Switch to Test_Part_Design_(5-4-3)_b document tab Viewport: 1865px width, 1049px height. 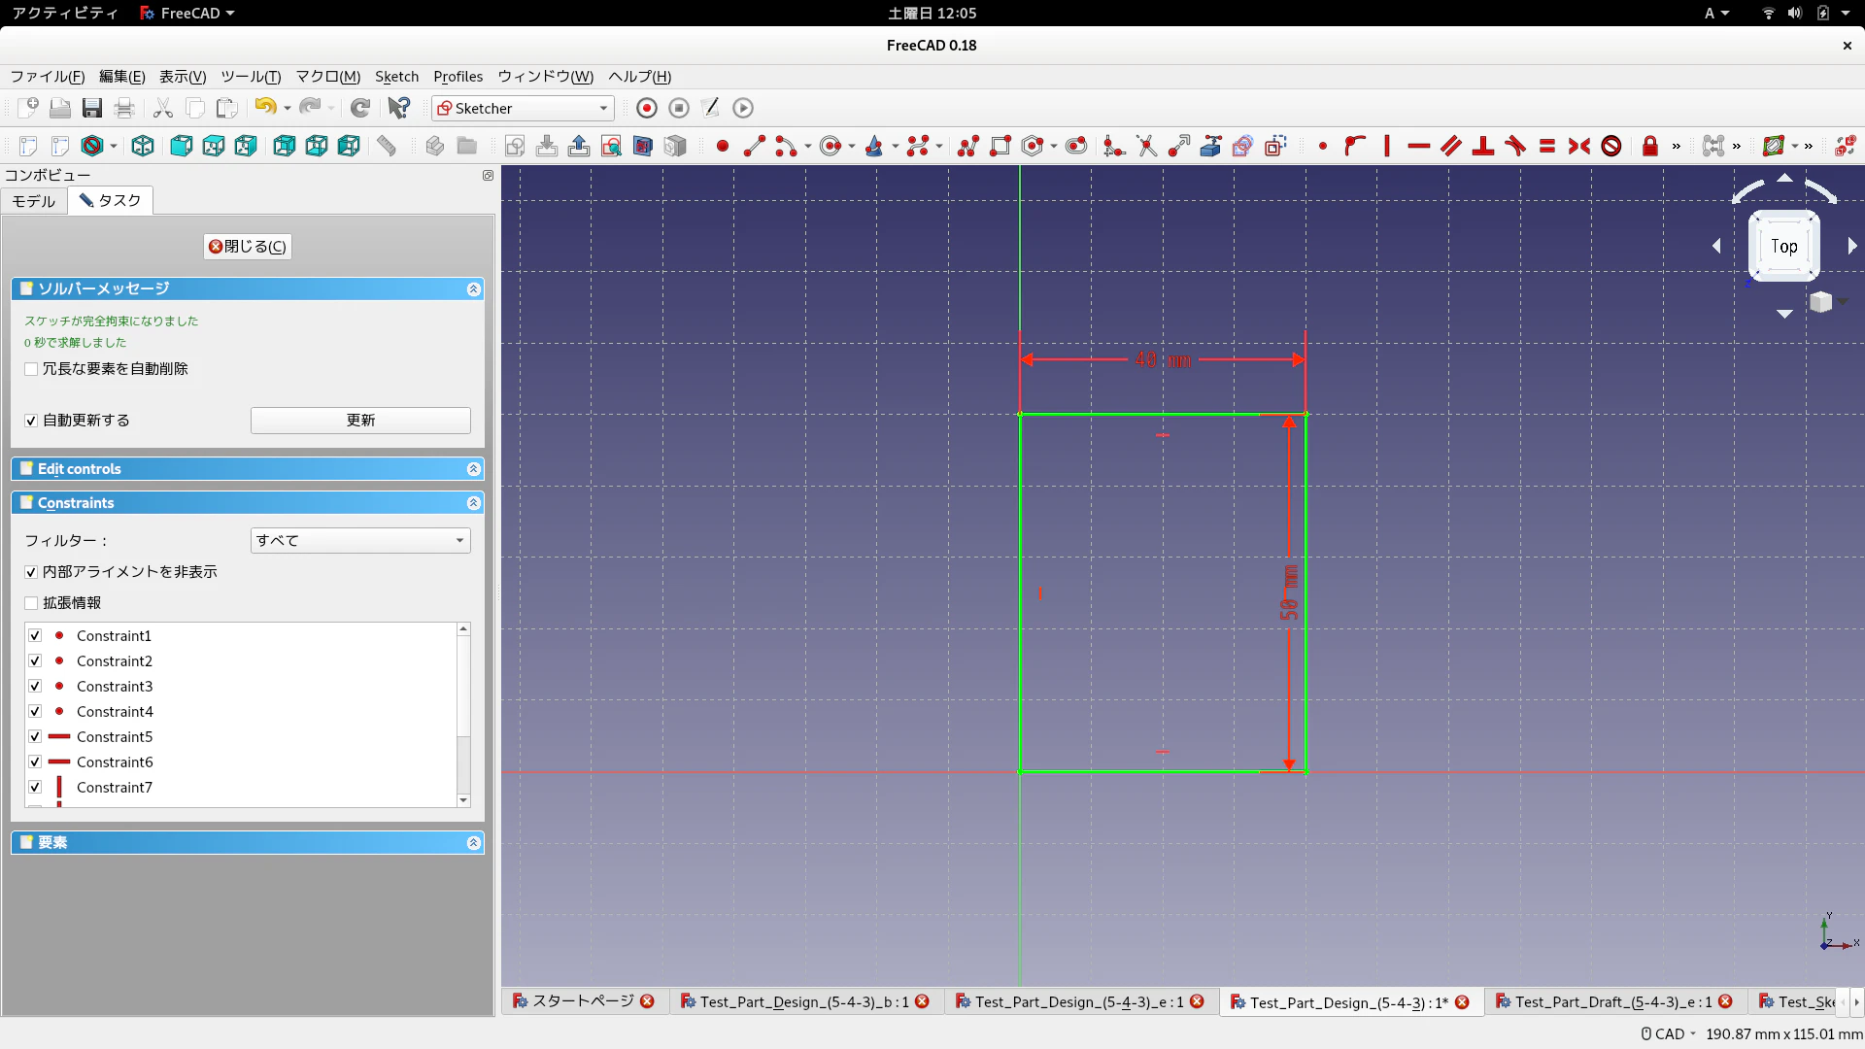point(805,1002)
